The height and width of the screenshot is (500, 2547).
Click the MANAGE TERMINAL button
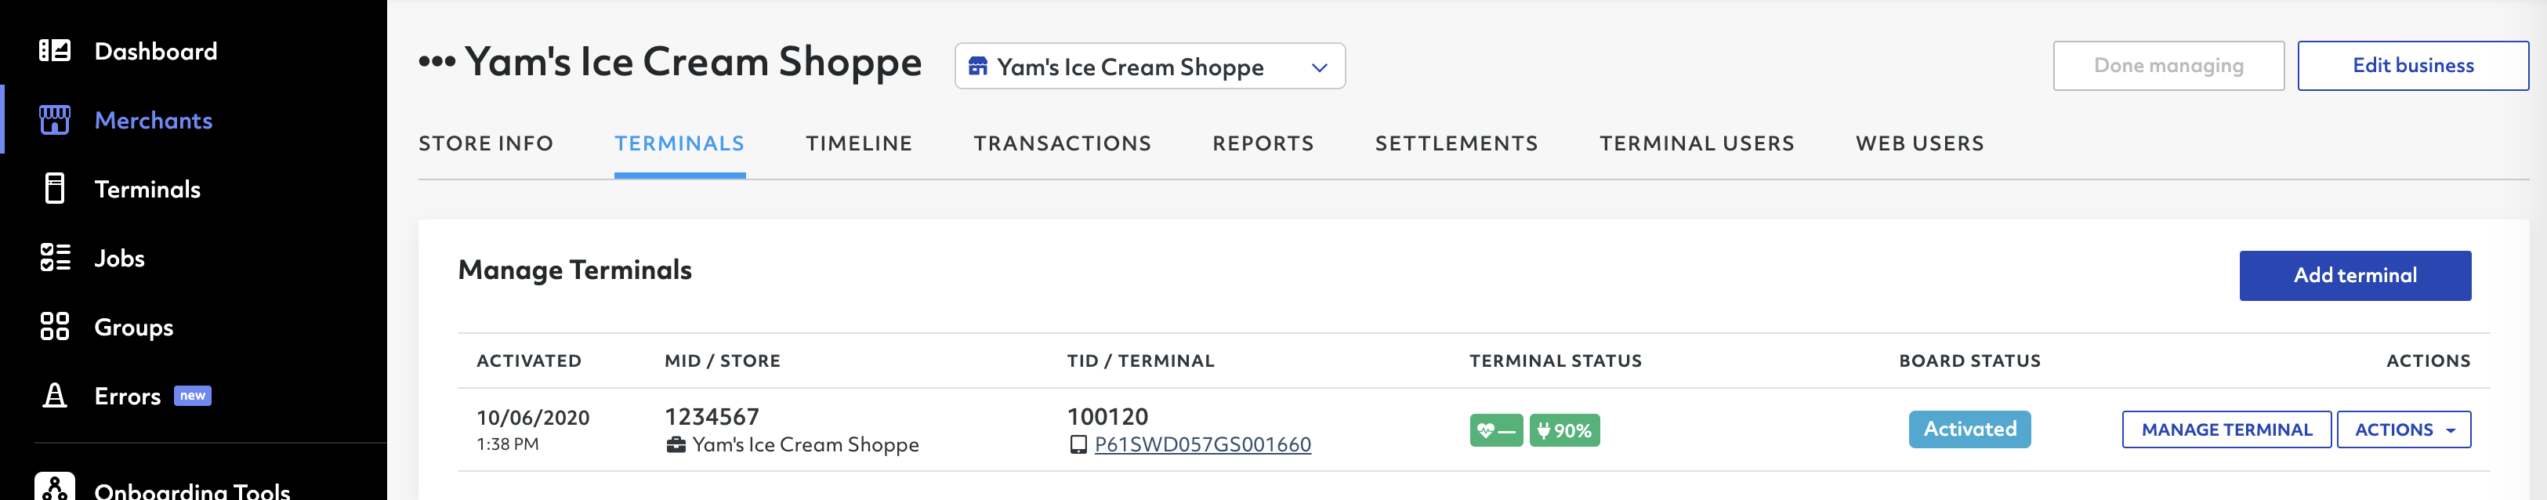2226,429
